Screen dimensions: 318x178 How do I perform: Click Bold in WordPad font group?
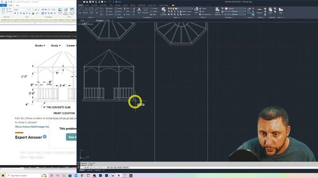(15, 13)
